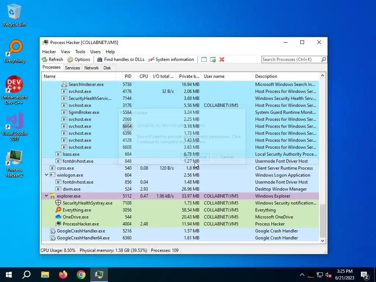
Task: Open the Process Hacker 2 desktop shortcut
Action: click(x=14, y=164)
